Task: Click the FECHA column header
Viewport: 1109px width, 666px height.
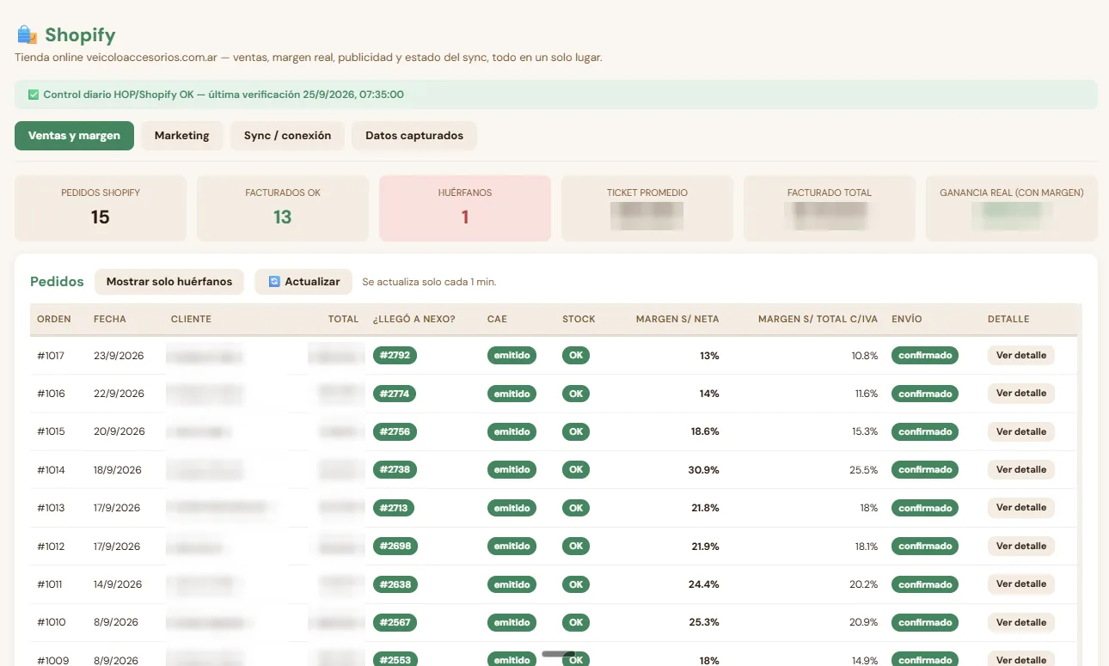Action: [110, 319]
